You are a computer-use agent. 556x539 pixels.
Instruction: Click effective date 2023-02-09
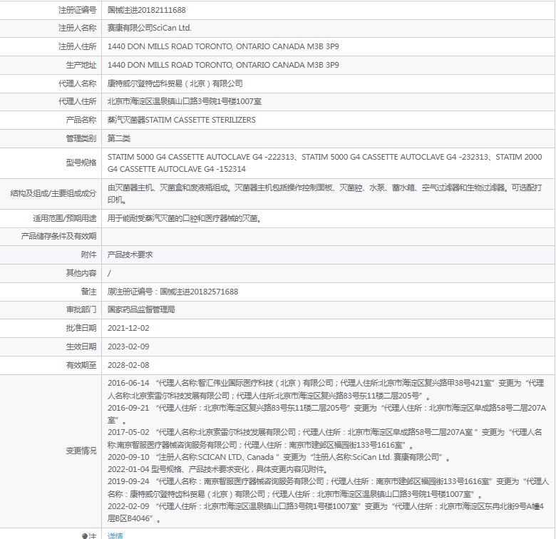pyautogui.click(x=128, y=346)
